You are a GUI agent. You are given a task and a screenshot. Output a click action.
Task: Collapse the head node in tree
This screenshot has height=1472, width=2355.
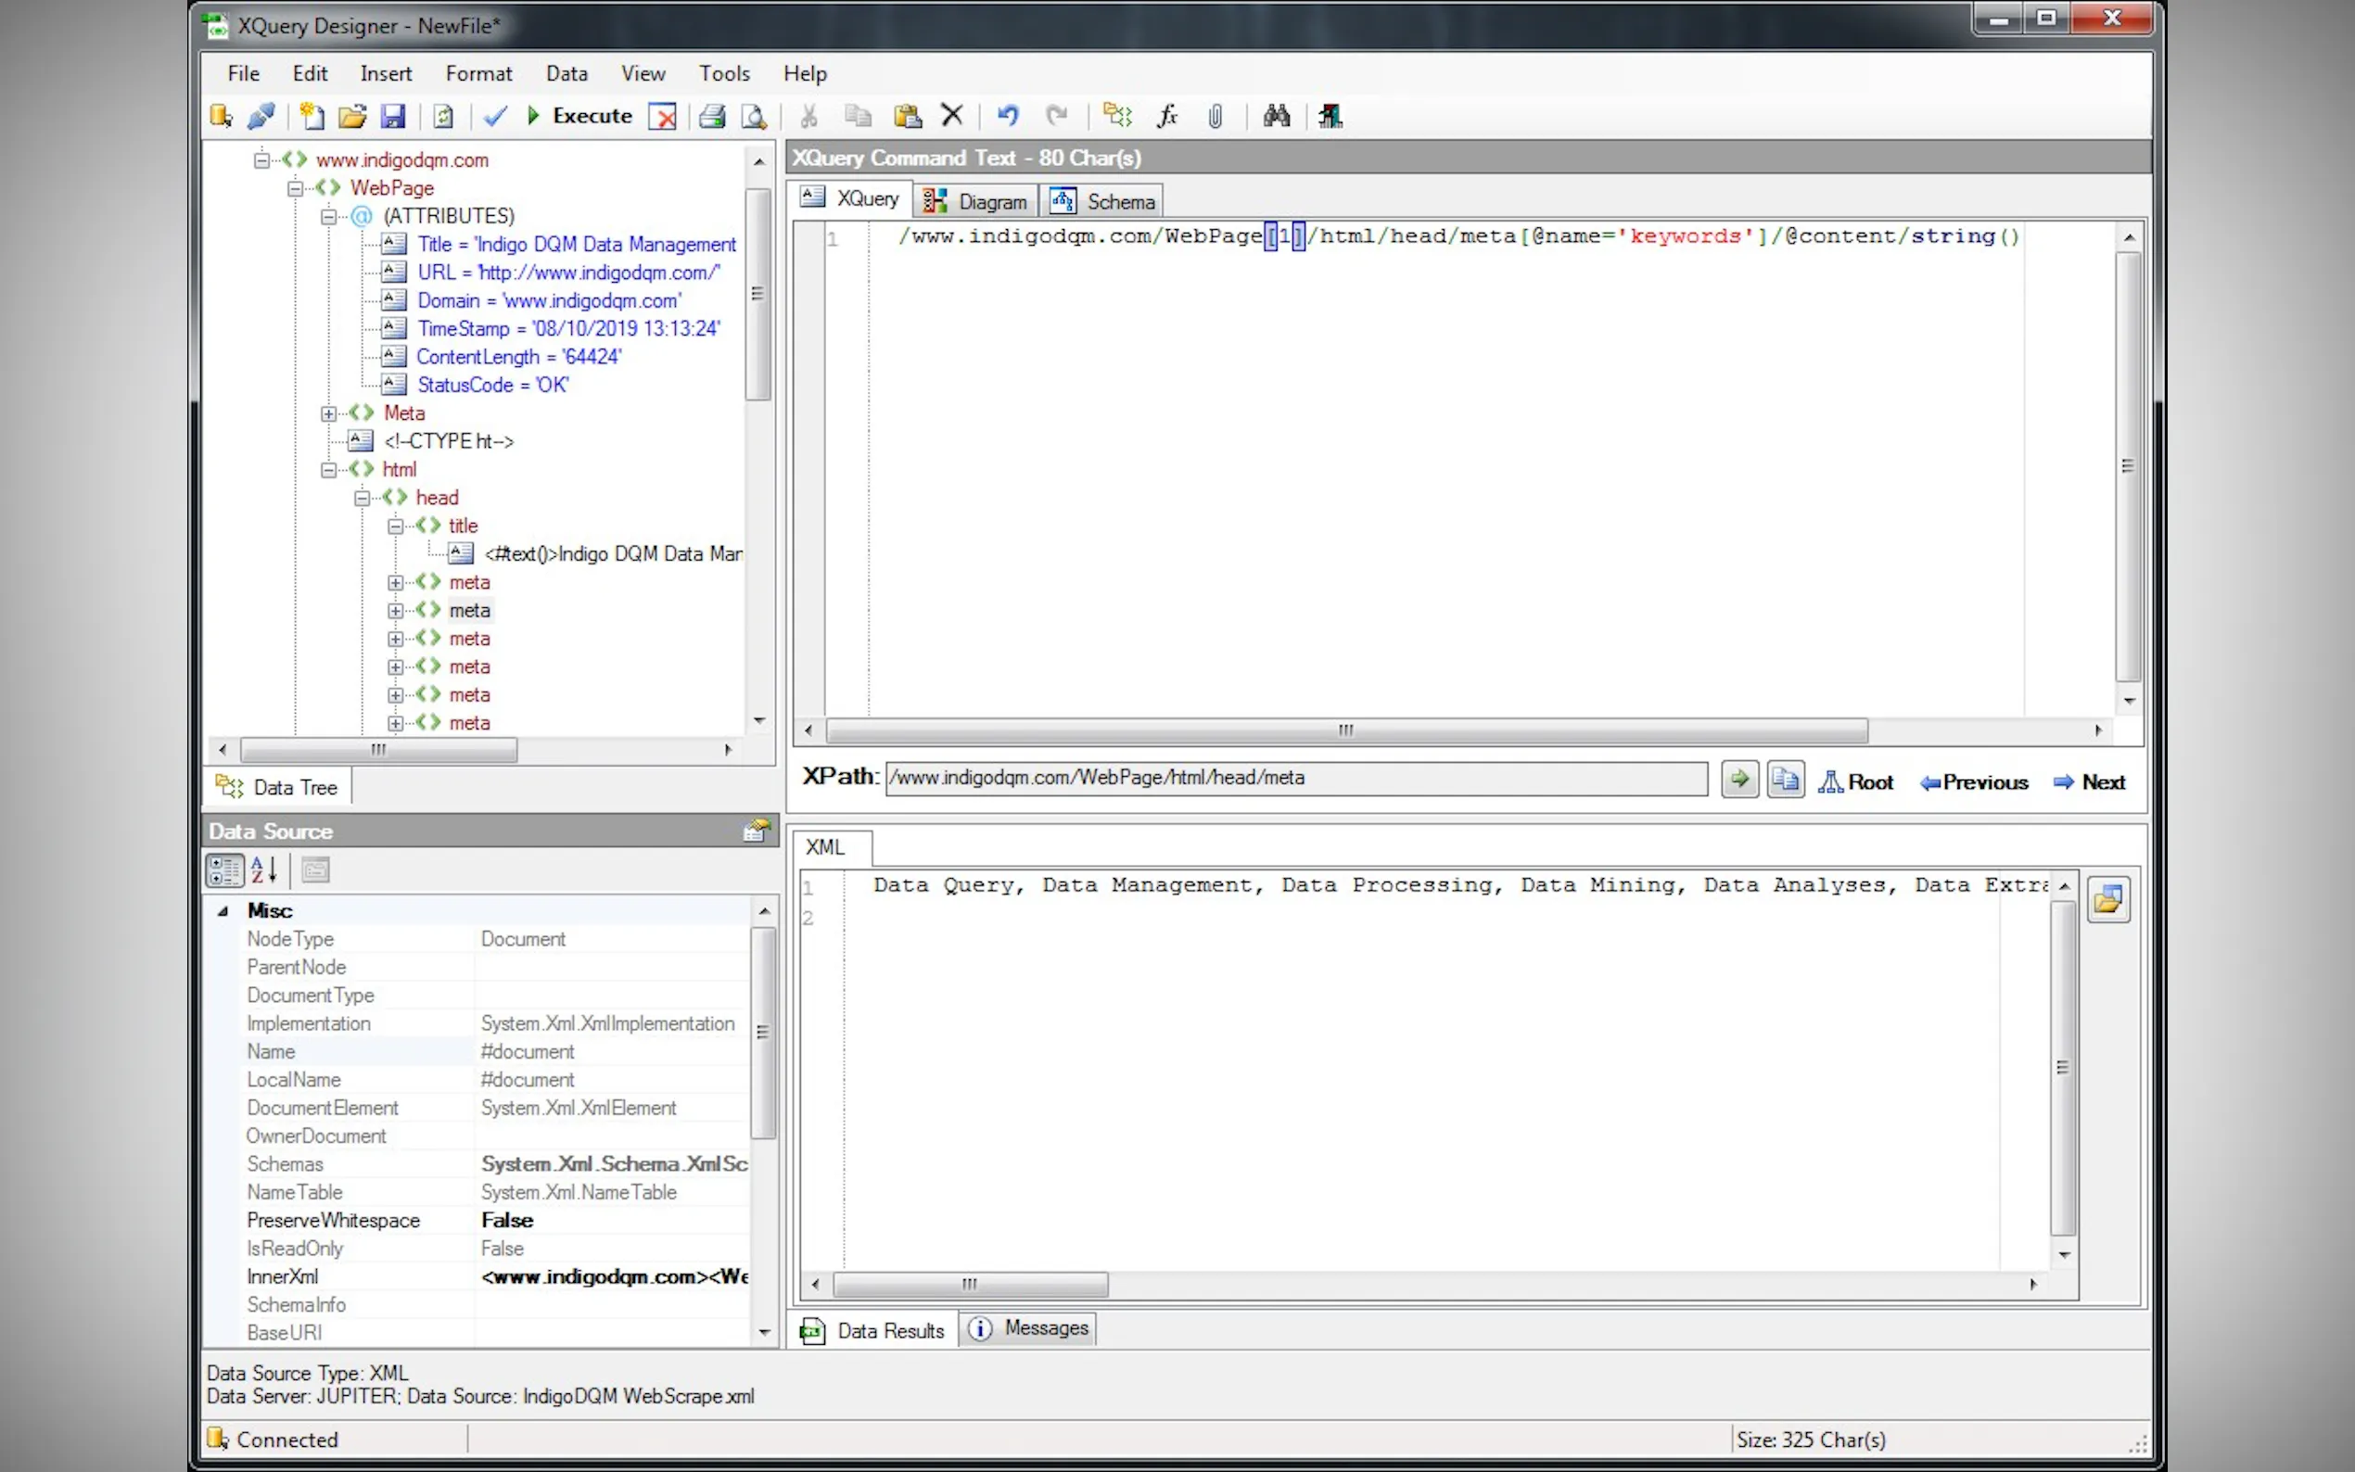tap(363, 499)
